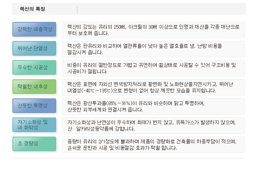The image size is (256, 170).
Task: Click the '렉산의 특징' header tab
Action: pos(33,8)
